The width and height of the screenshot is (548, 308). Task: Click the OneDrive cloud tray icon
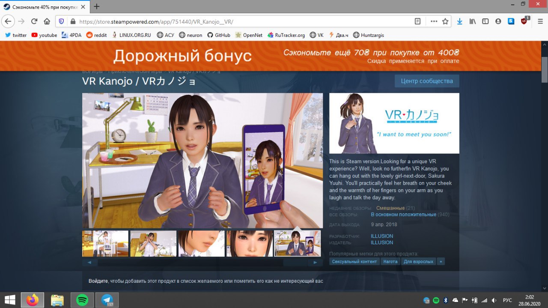click(455, 300)
